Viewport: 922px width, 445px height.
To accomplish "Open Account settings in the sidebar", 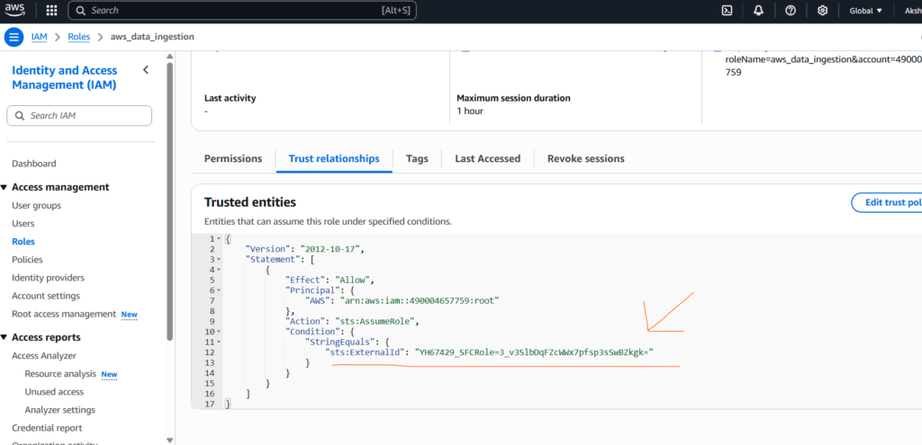I will pyautogui.click(x=46, y=296).
